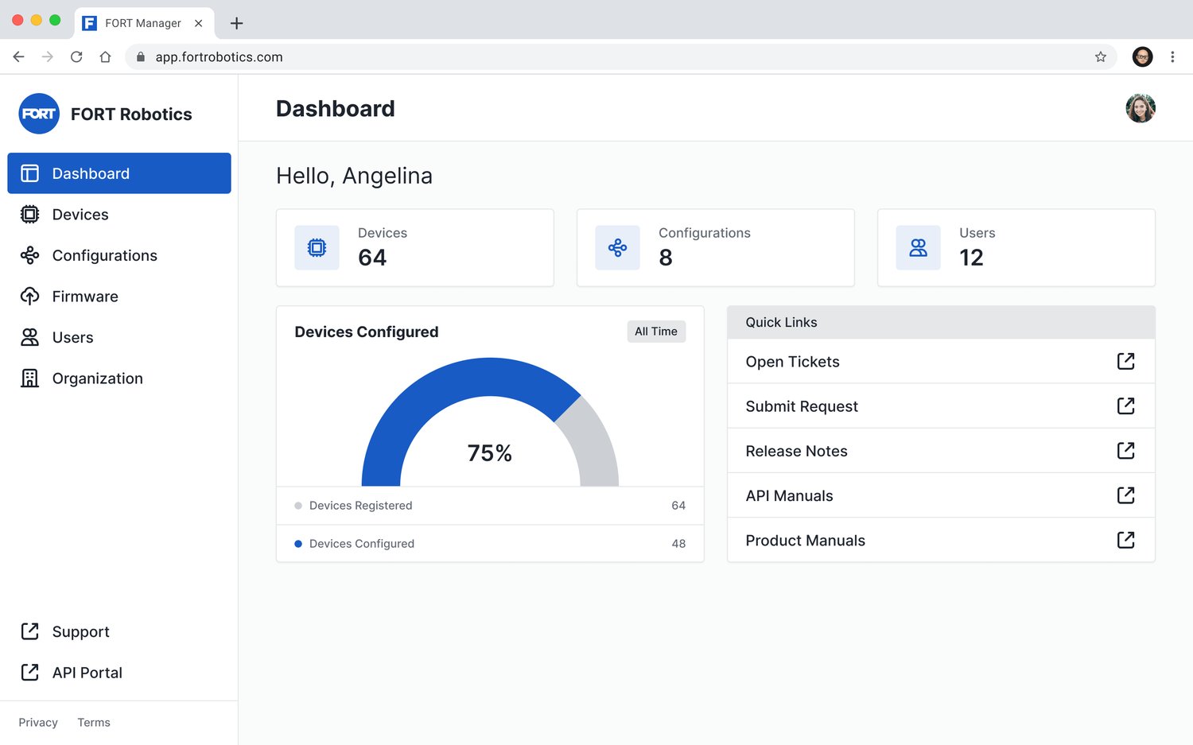Screen dimensions: 1193x745
Task: Click the Devices chip icon on summary card
Action: (317, 247)
